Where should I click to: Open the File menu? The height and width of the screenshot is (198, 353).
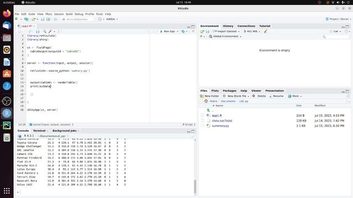17,14
